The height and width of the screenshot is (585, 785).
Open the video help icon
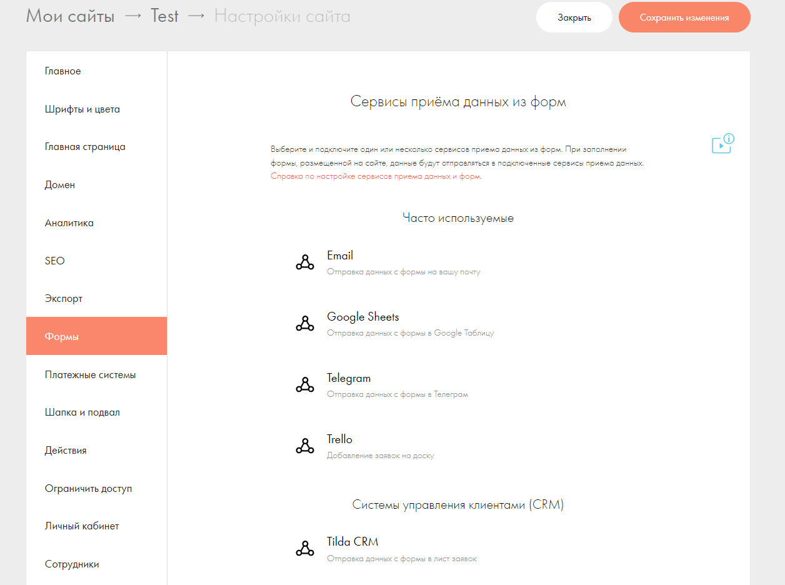tap(722, 144)
